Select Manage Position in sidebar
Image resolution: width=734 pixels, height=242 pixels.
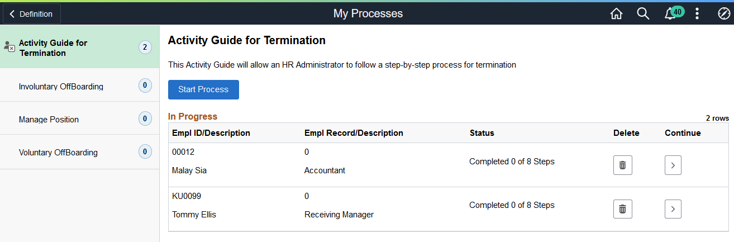coord(49,119)
